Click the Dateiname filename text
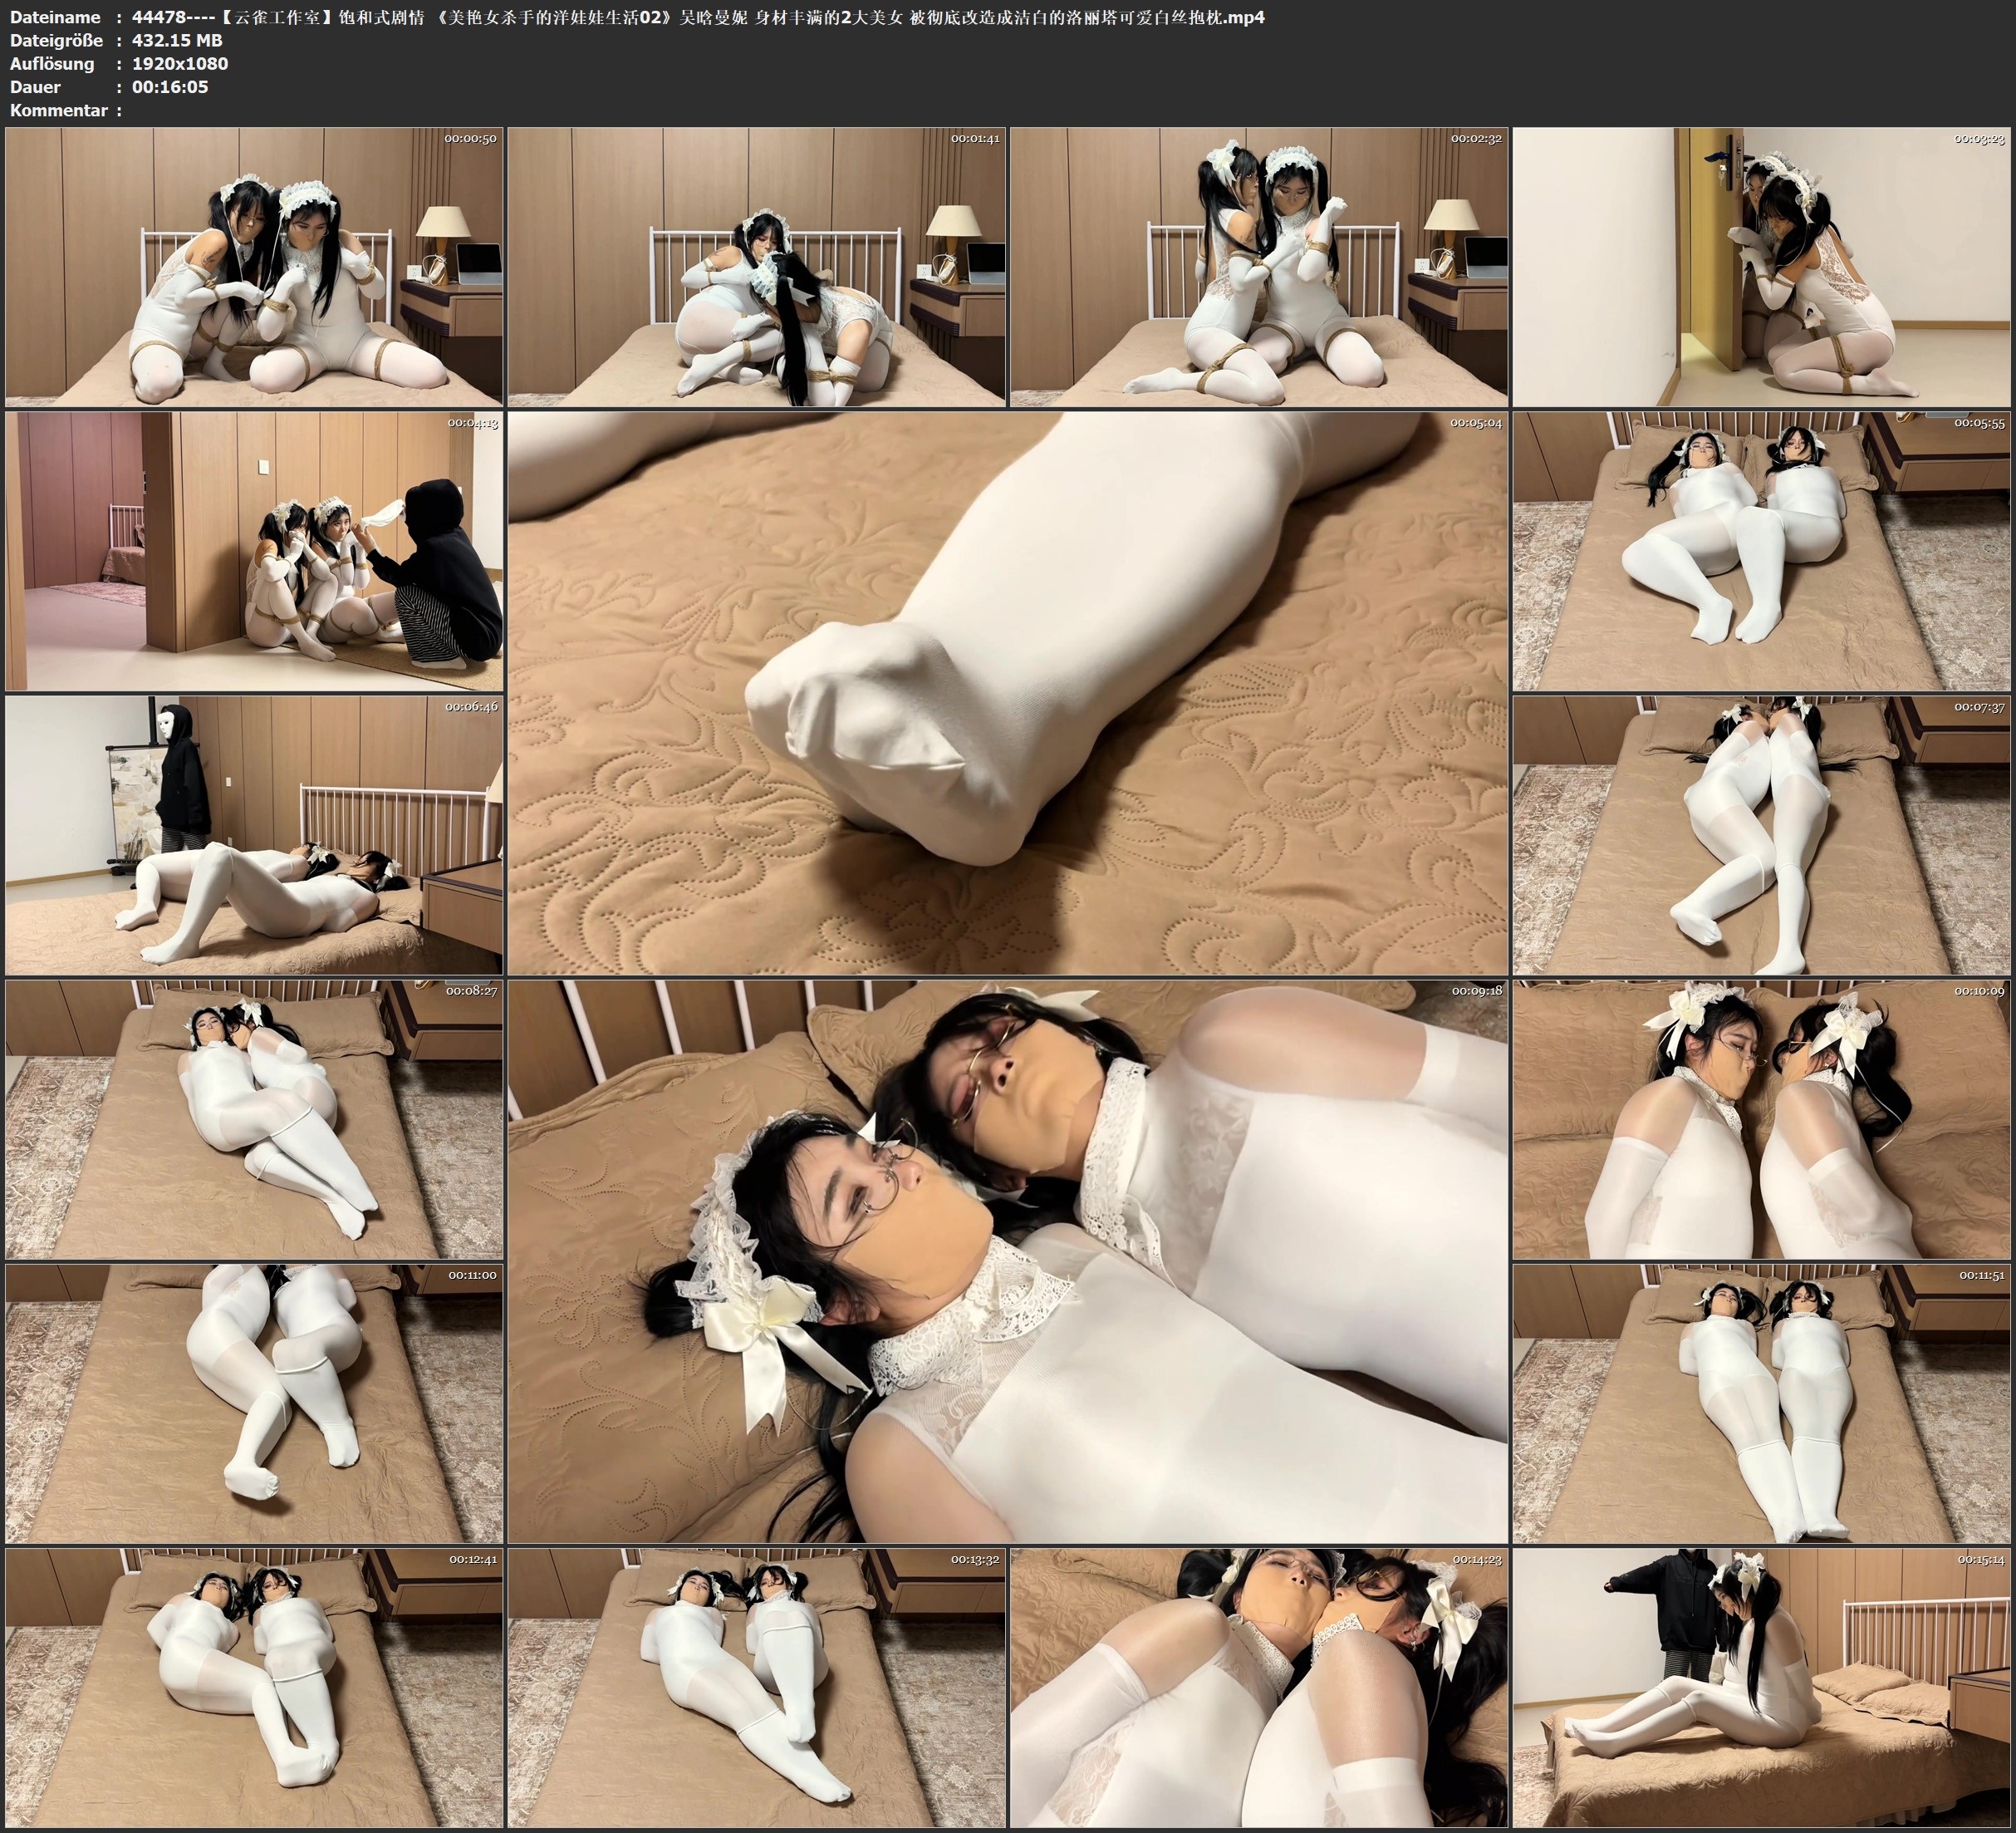Screen dimensions: 2016x1833 (698, 17)
